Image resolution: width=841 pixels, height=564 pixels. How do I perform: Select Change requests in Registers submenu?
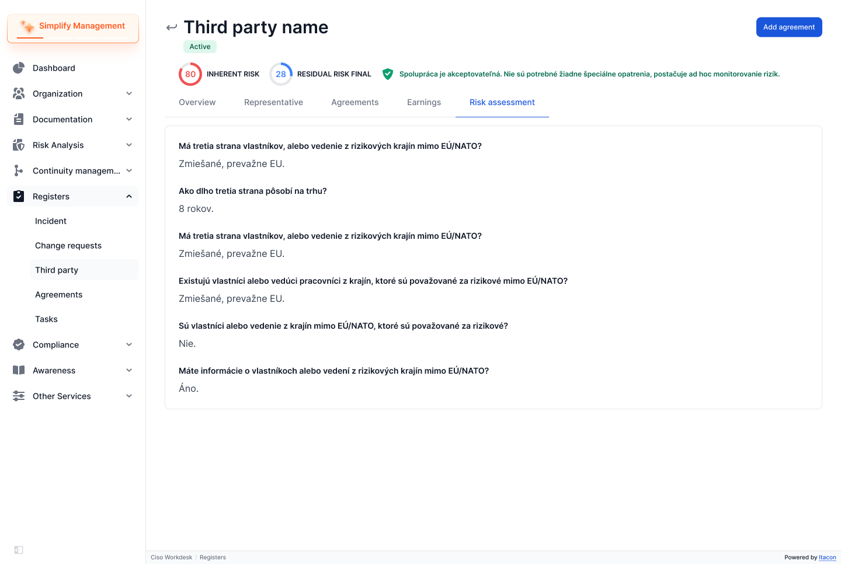[68, 245]
